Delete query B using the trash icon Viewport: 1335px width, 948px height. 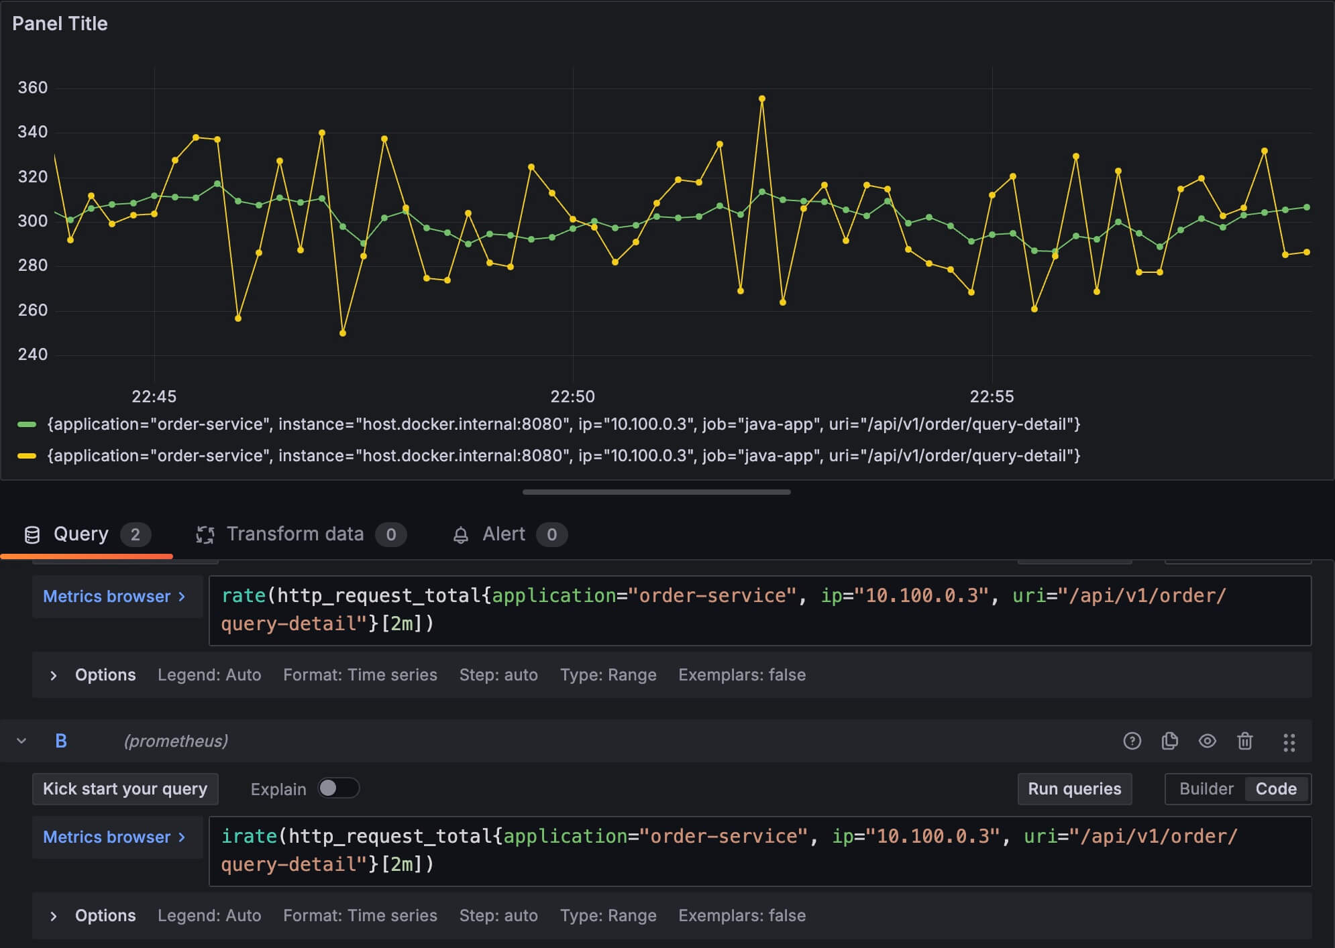(x=1244, y=741)
